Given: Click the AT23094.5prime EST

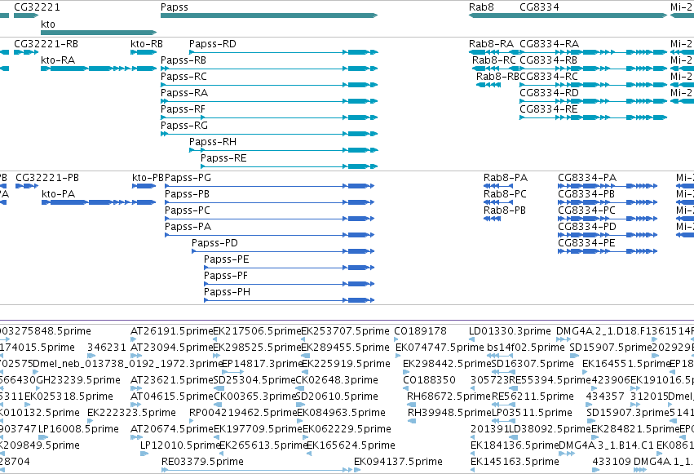Looking at the screenshot, I should [172, 348].
